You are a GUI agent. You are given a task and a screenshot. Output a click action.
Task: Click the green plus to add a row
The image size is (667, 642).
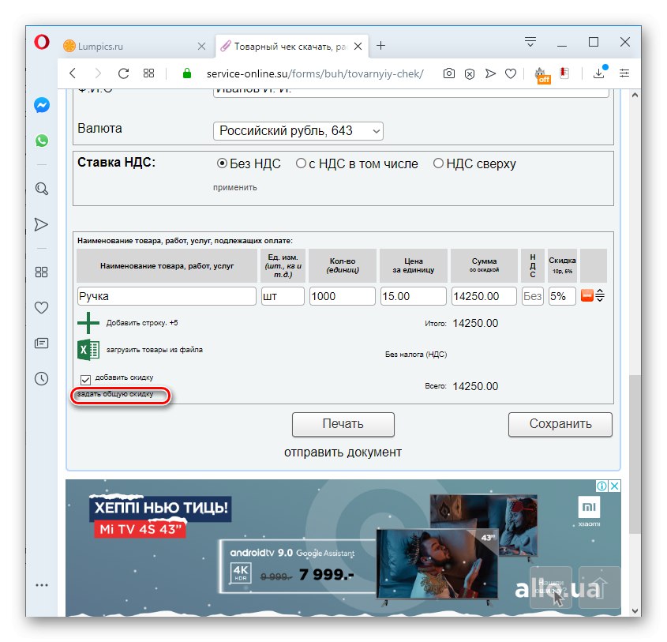88,323
